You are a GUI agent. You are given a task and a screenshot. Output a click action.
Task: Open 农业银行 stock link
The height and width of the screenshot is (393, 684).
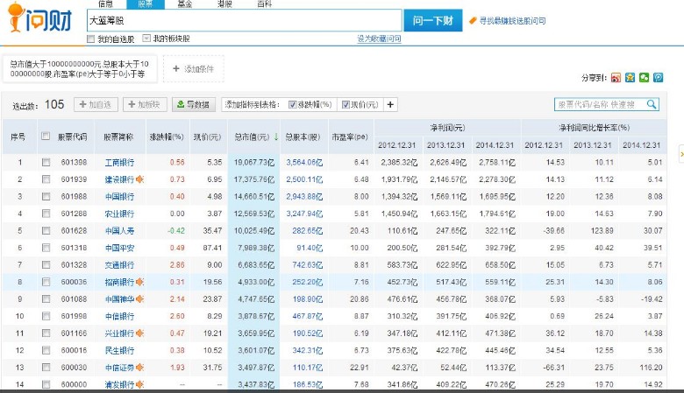click(x=119, y=214)
